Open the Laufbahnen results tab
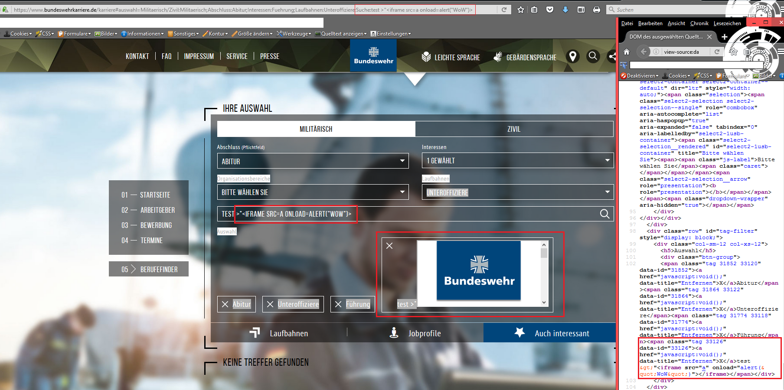784x390 pixels. tap(279, 333)
